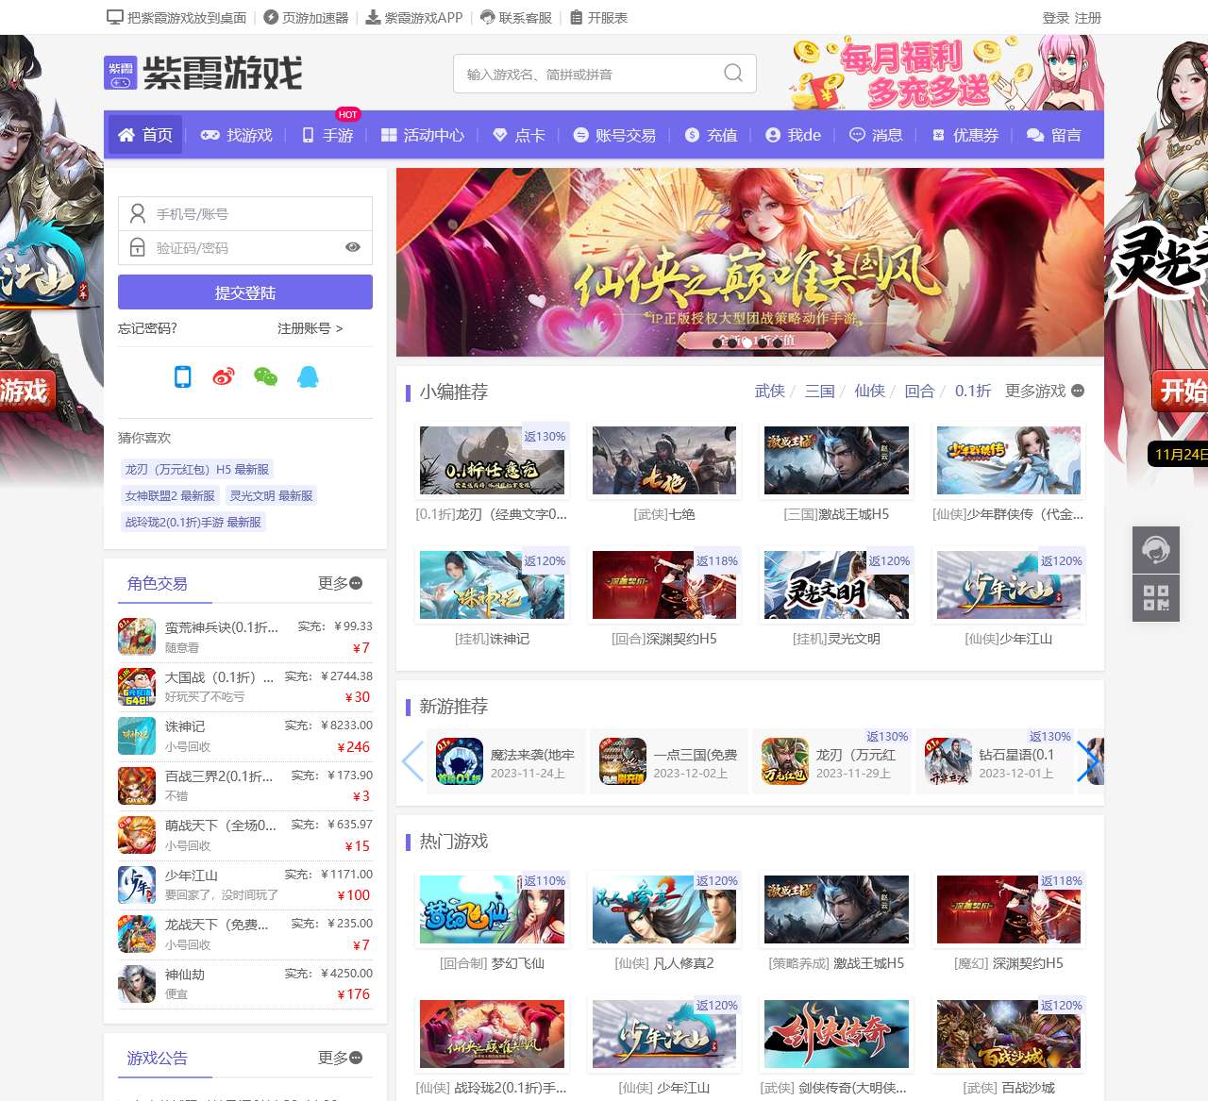The image size is (1208, 1101).
Task: Log in with QQ penguin icon
Action: [x=308, y=376]
